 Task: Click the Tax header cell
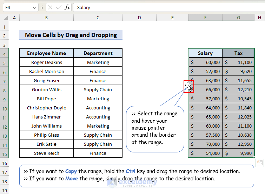click(238, 53)
